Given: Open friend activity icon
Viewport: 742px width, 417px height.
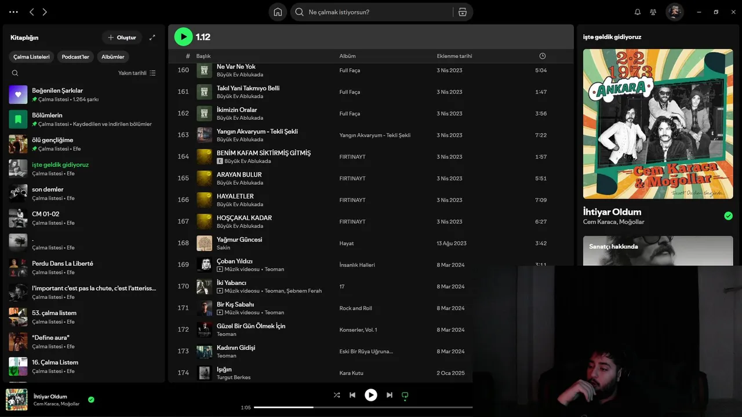Looking at the screenshot, I should (x=653, y=12).
